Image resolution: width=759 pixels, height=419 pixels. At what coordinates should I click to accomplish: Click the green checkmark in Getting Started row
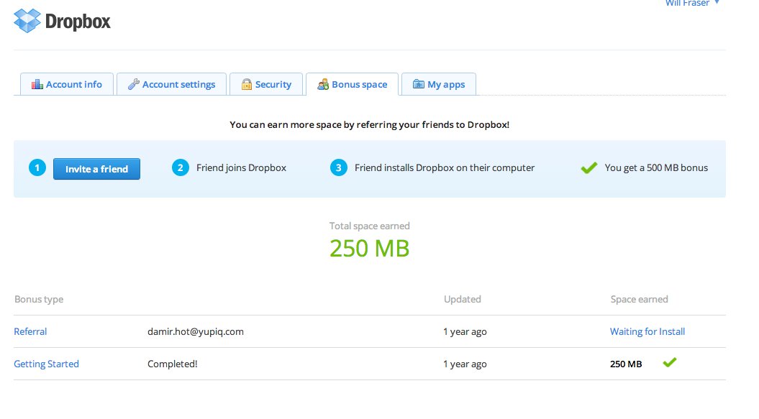click(x=670, y=362)
